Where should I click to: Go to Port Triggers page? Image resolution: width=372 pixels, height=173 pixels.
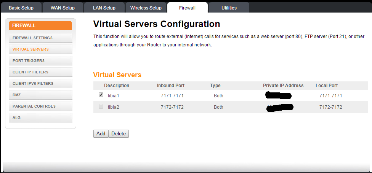[x=40, y=60]
